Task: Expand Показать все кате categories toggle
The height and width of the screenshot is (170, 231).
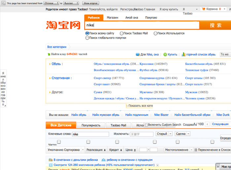Action: tap(140, 106)
